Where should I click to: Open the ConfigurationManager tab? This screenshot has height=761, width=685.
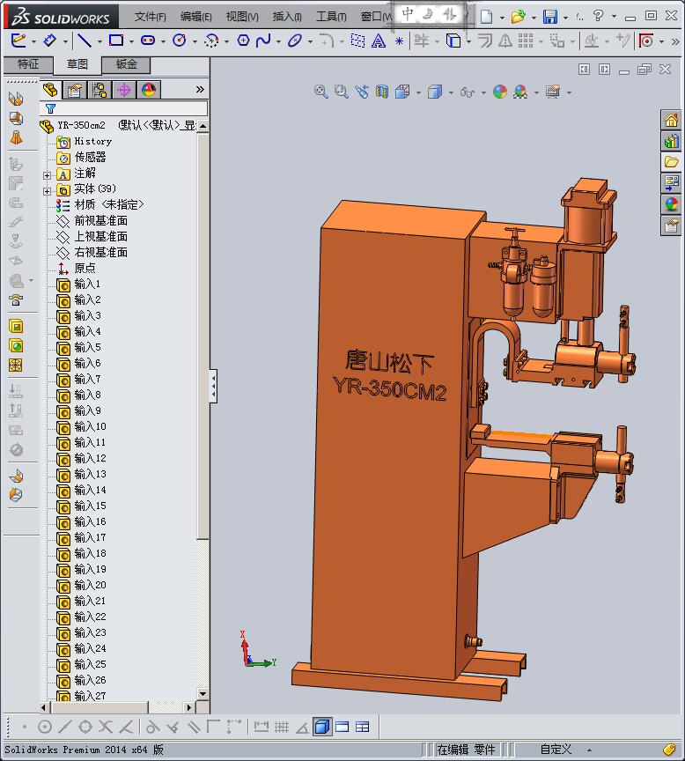coord(99,90)
